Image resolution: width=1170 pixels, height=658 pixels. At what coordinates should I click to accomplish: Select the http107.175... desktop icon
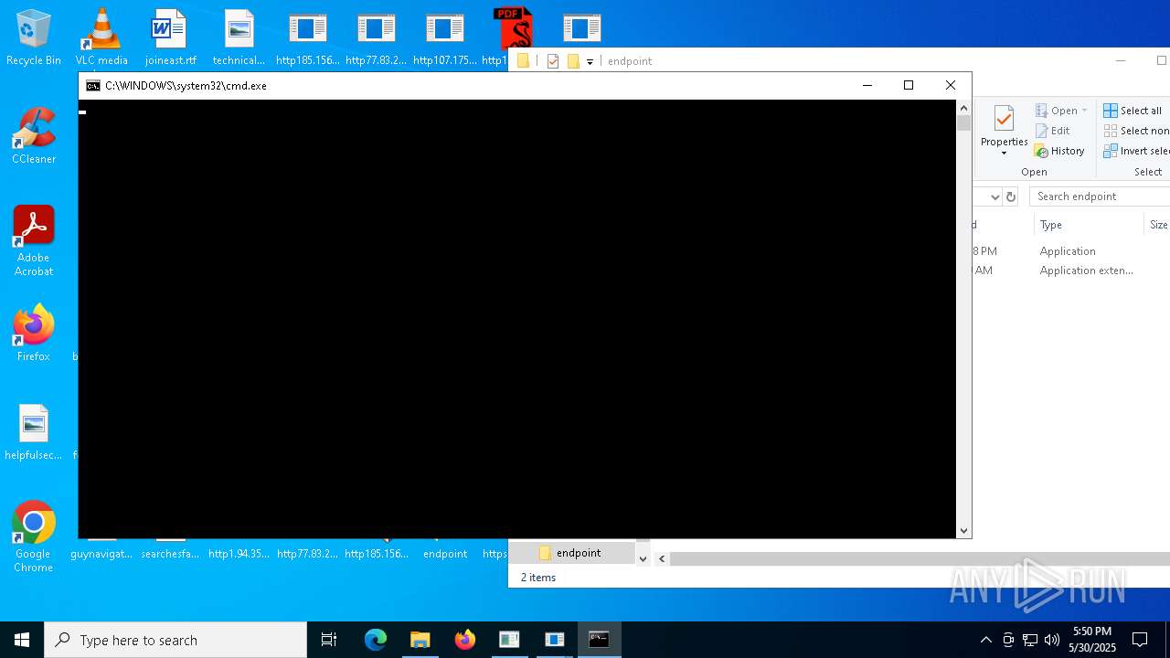445,37
